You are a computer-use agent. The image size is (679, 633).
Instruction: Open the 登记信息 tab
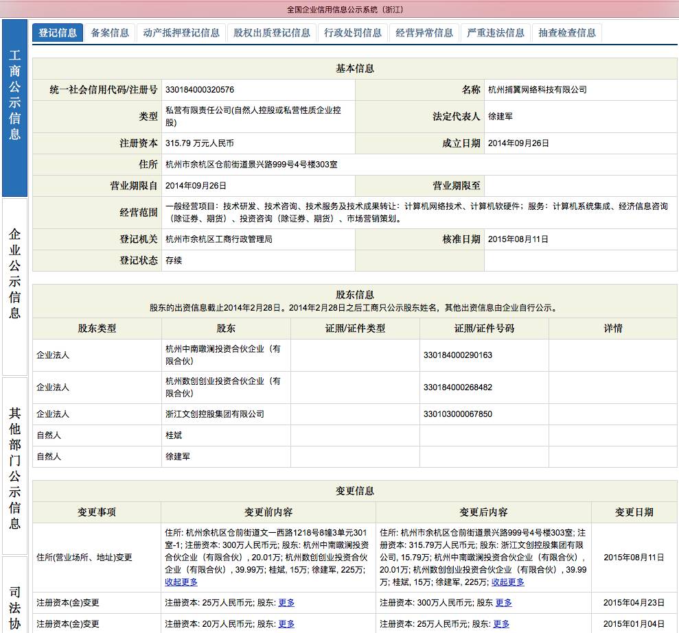tap(58, 33)
